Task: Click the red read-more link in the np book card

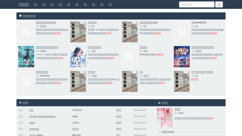Action: [157, 33]
